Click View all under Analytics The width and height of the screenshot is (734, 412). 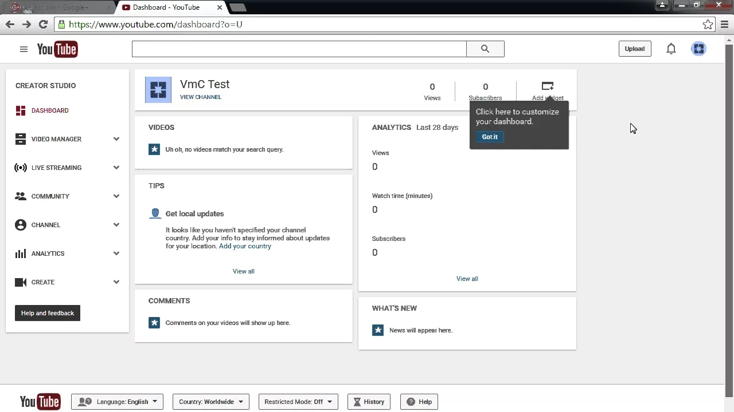pyautogui.click(x=467, y=279)
